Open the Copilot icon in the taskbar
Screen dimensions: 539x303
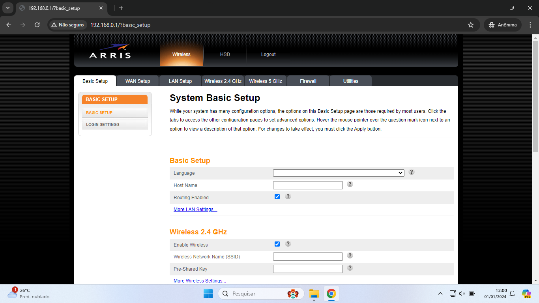526,294
